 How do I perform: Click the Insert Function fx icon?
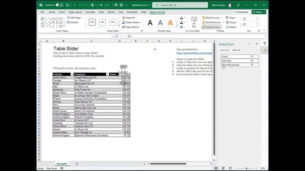click(x=129, y=36)
